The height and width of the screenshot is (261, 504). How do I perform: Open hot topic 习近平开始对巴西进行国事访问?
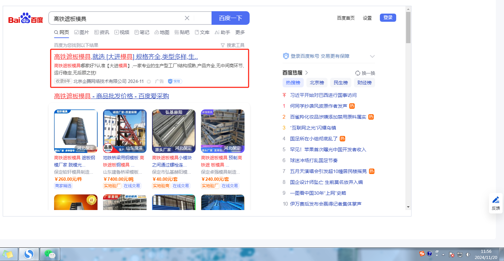(x=323, y=95)
